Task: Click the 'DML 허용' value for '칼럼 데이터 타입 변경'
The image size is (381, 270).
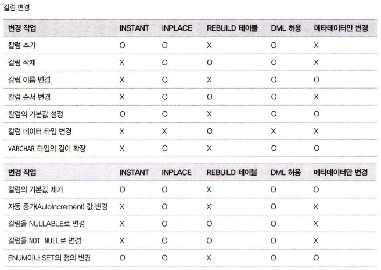Action: (274, 130)
